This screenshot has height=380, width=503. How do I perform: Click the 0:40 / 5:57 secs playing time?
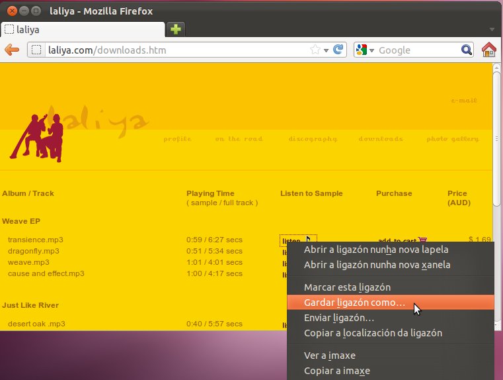coord(214,324)
